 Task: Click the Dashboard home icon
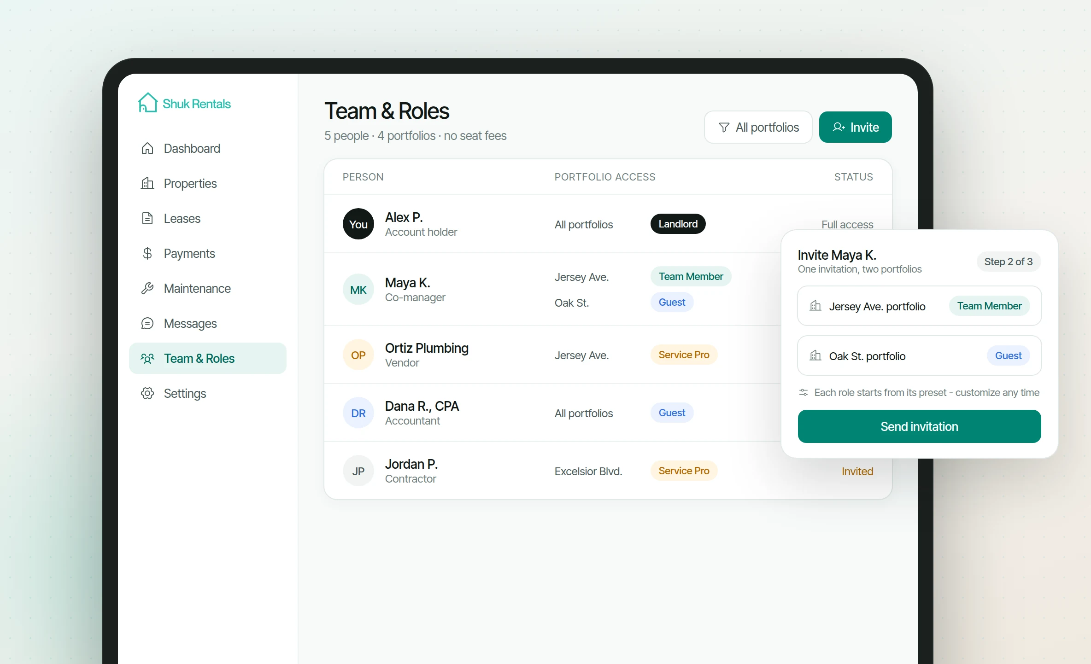click(x=147, y=148)
